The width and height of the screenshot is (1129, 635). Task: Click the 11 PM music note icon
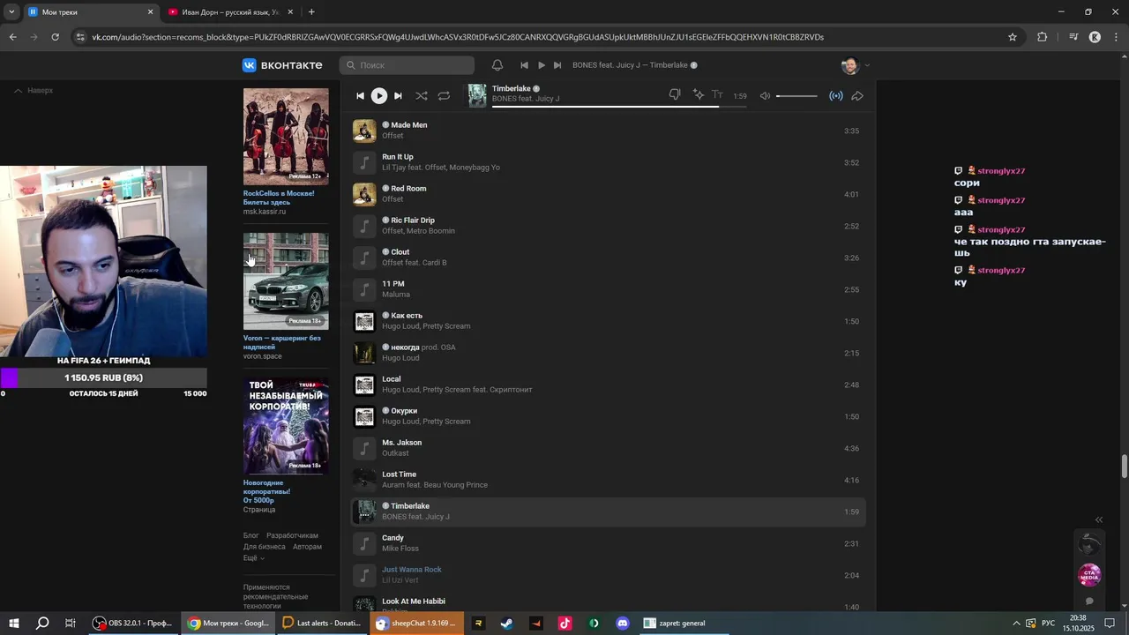click(364, 289)
